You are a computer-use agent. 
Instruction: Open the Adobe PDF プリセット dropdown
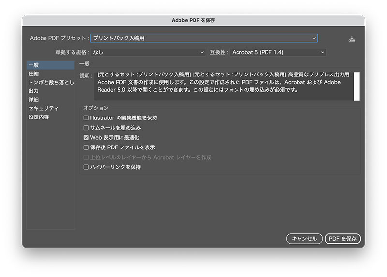(x=204, y=38)
